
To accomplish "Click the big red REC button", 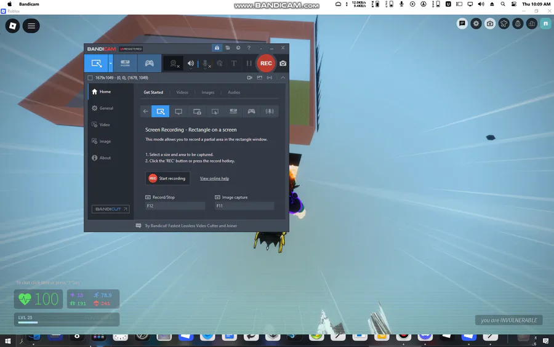I will 266,63.
